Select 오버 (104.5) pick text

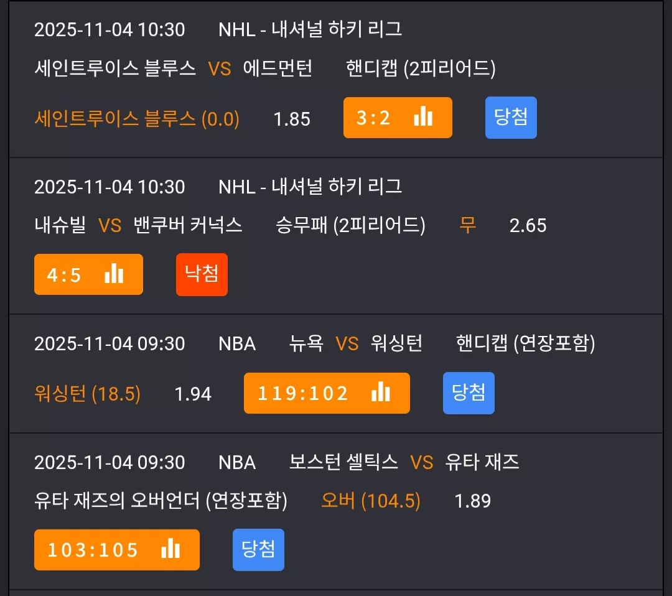(371, 500)
